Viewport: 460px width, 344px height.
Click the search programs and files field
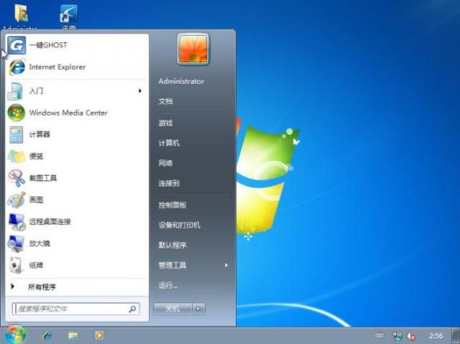pos(76,309)
